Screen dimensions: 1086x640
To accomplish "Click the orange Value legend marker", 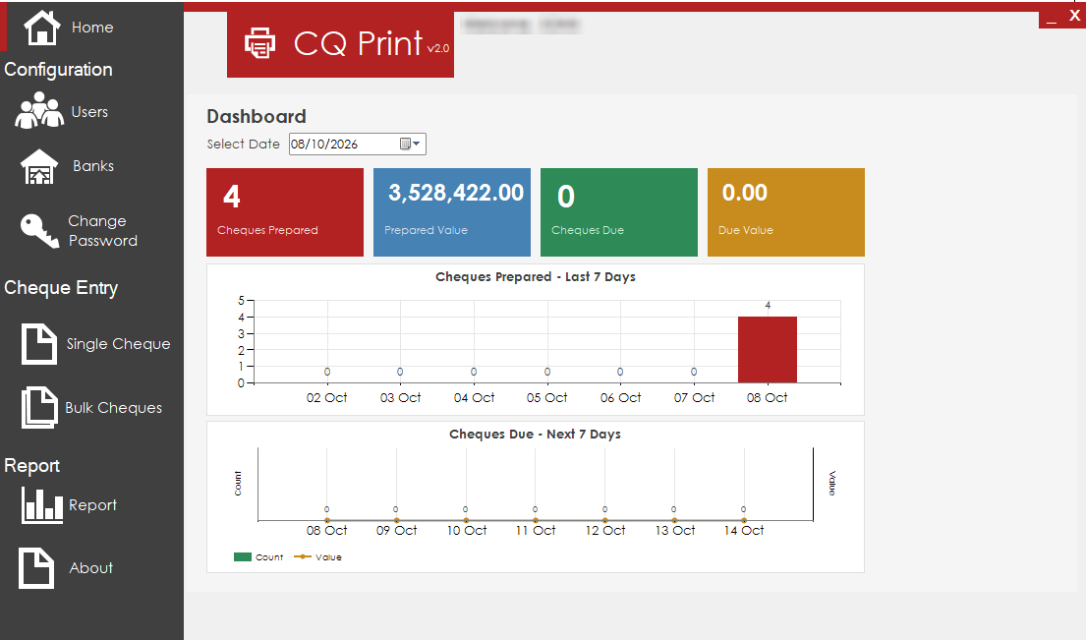I will (x=302, y=556).
